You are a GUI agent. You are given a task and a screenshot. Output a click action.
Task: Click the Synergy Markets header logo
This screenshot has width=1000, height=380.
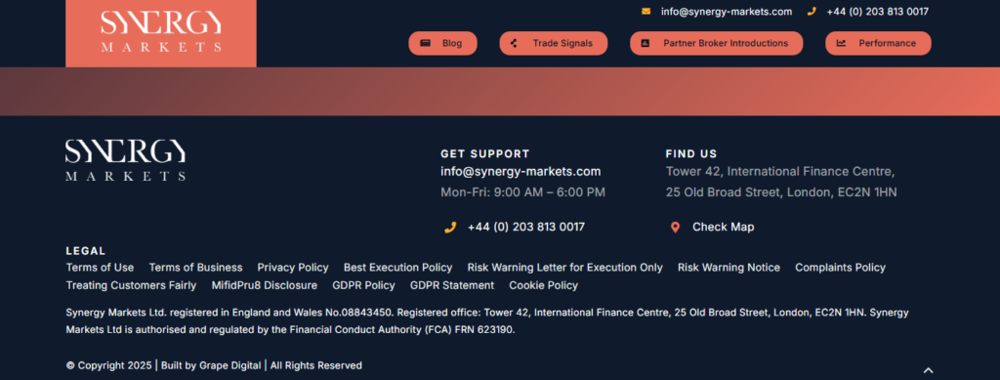pos(161,32)
